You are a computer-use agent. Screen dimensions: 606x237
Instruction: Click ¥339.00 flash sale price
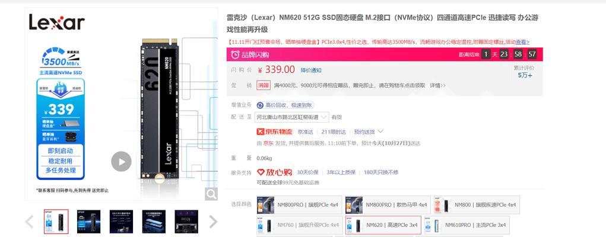[x=277, y=69]
